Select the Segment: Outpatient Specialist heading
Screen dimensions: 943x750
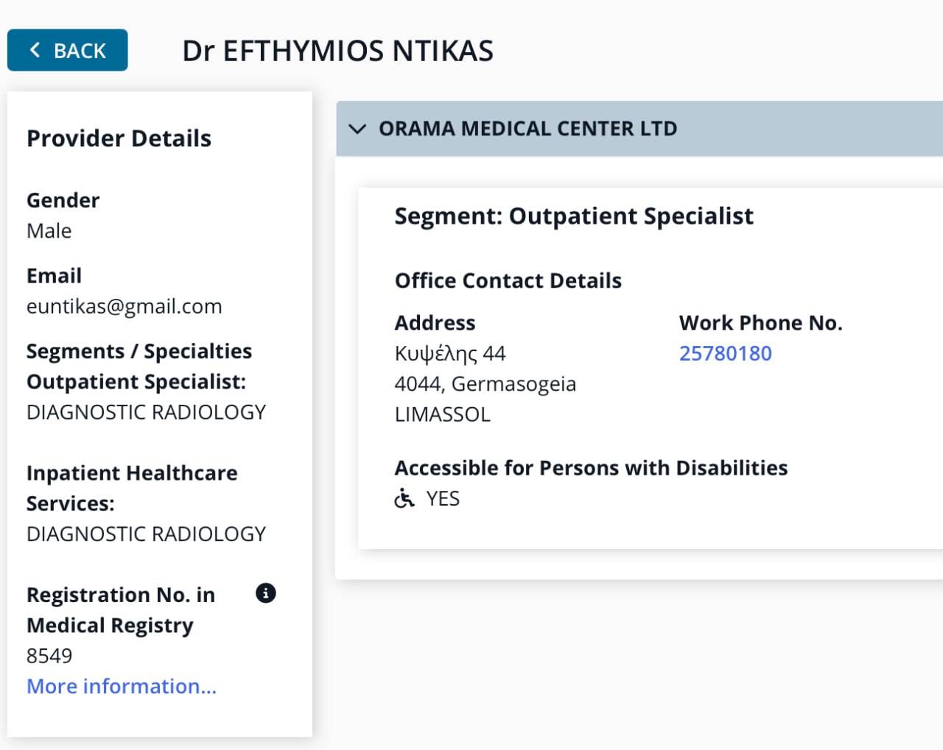click(x=573, y=216)
